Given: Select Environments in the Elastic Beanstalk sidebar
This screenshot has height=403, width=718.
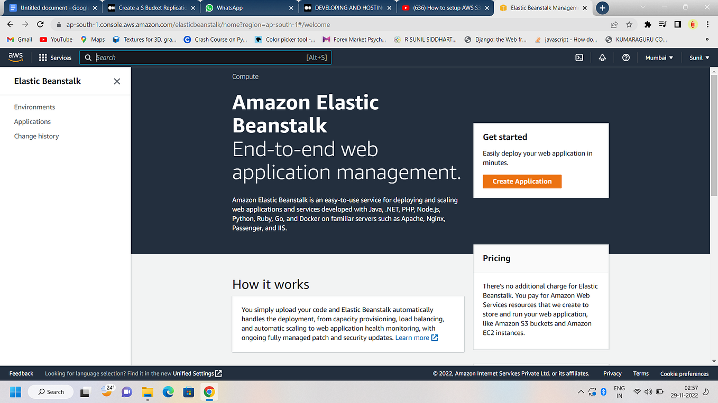Looking at the screenshot, I should 34,107.
